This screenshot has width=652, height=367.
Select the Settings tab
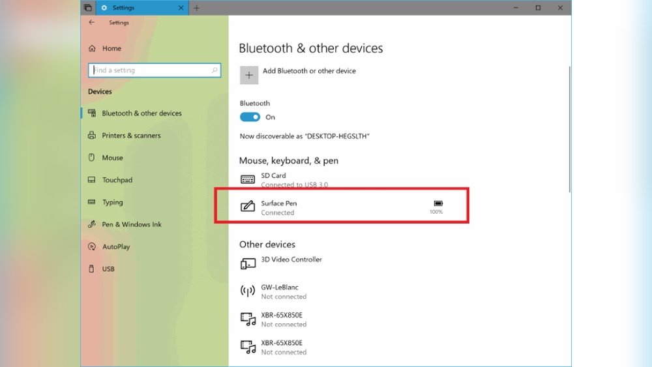(143, 8)
